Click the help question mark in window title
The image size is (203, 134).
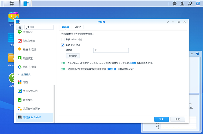pyautogui.click(x=168, y=22)
